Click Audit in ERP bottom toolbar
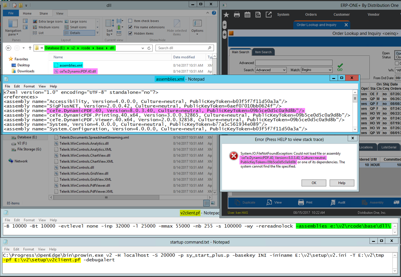Viewport: 401px width, 277px height. click(338, 203)
